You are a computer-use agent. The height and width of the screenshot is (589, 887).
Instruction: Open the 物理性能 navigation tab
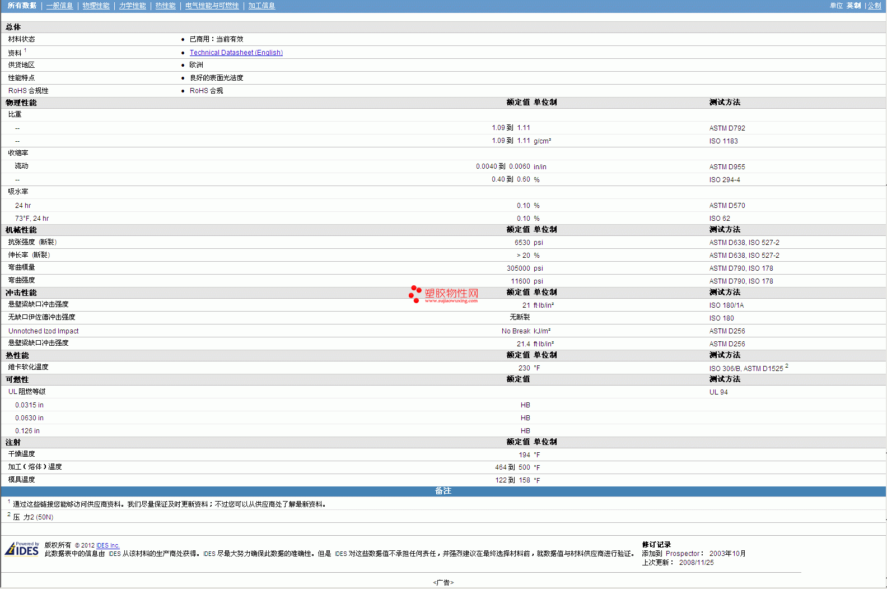(x=96, y=6)
